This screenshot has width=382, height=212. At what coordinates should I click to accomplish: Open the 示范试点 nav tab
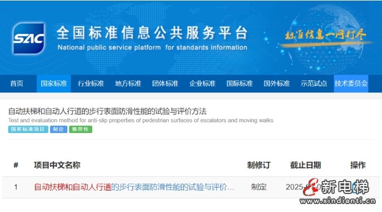314,83
